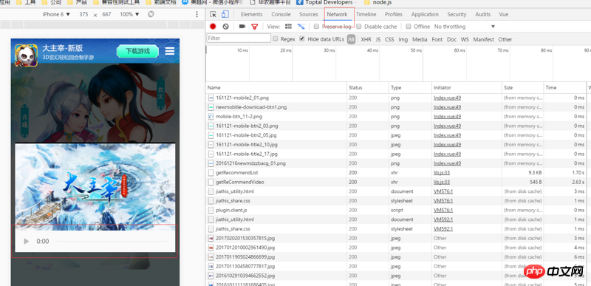This screenshot has height=286, width=591.
Task: Switch to the Application tab
Action: [425, 14]
